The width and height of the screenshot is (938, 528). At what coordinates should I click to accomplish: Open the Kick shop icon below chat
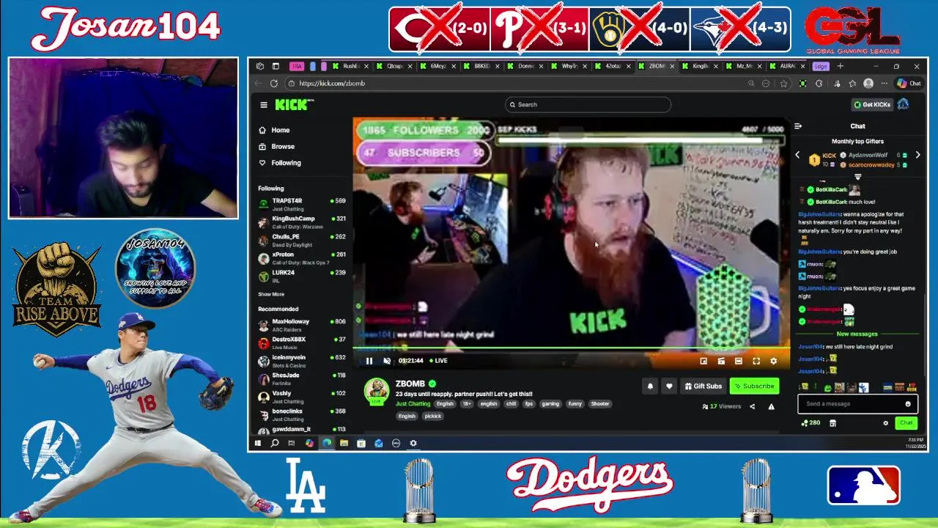pyautogui.click(x=833, y=423)
